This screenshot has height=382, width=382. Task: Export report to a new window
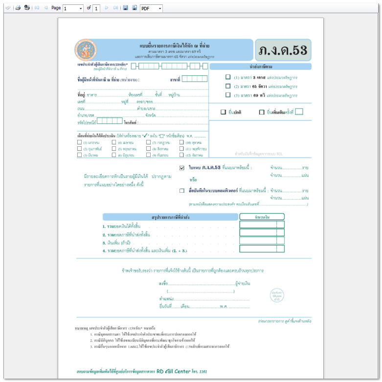click(135, 8)
